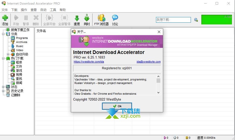
Task: Open the 工具 menu
Action: (x=53, y=10)
